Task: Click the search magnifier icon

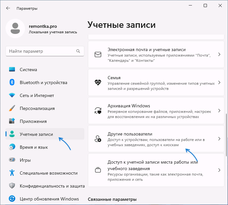Action: tap(78, 51)
